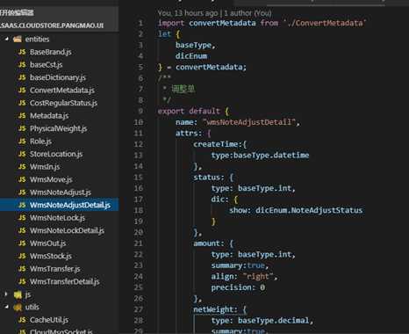Click 'convertMetadata' in the import line

[x=222, y=23]
